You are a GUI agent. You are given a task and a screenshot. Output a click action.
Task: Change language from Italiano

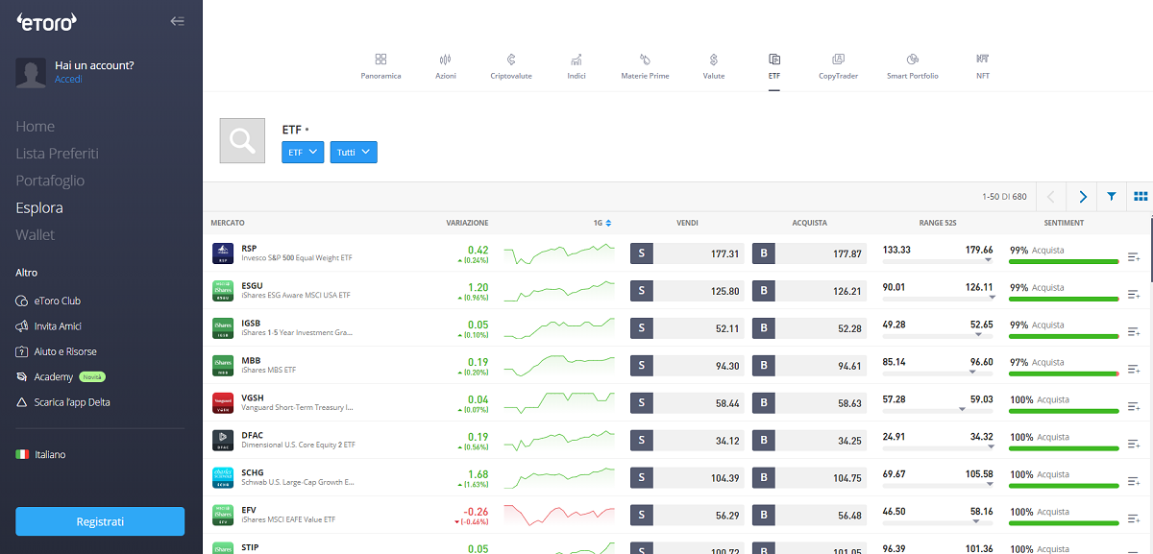click(41, 454)
